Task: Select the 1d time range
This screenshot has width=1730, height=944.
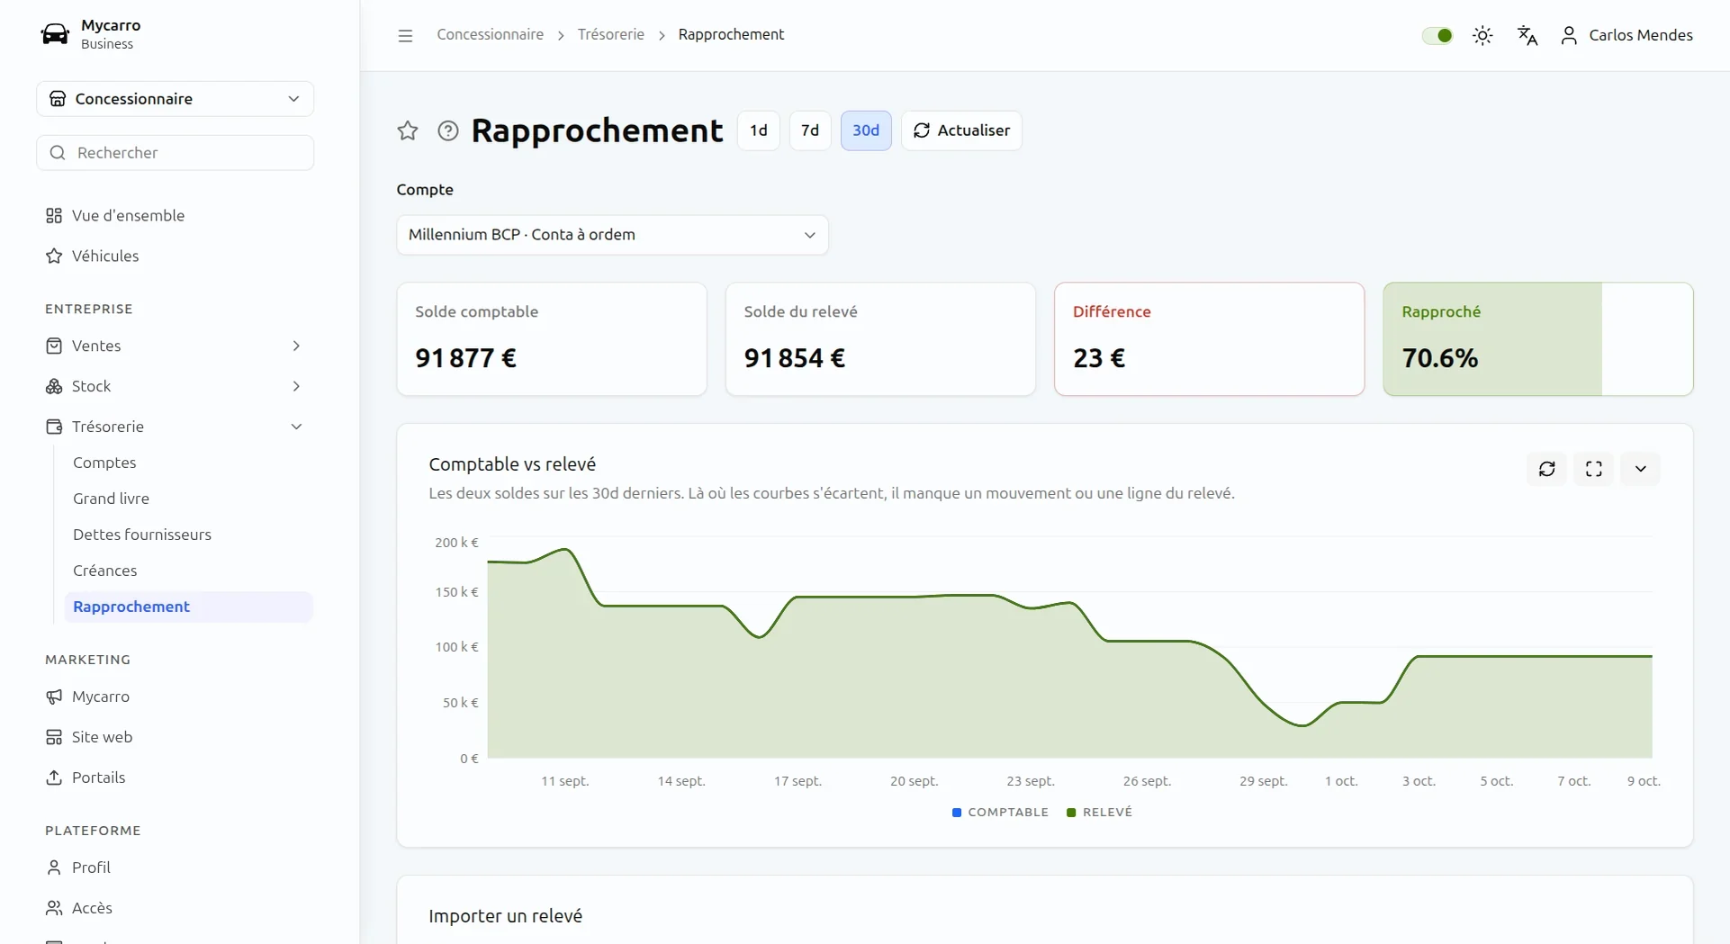Action: click(x=759, y=130)
